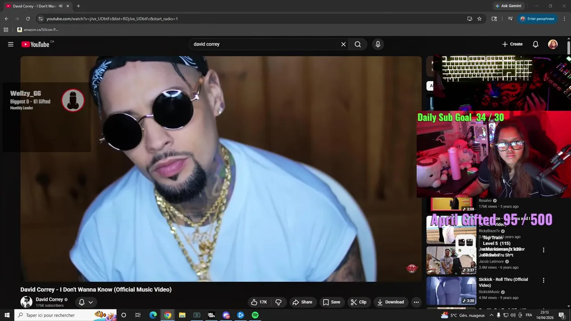Open the media control toolbar icon
This screenshot has width=571, height=321.
(x=510, y=19)
